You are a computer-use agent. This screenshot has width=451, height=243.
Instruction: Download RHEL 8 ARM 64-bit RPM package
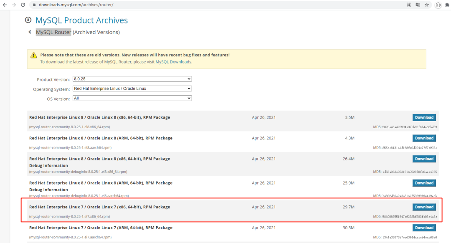click(x=424, y=138)
